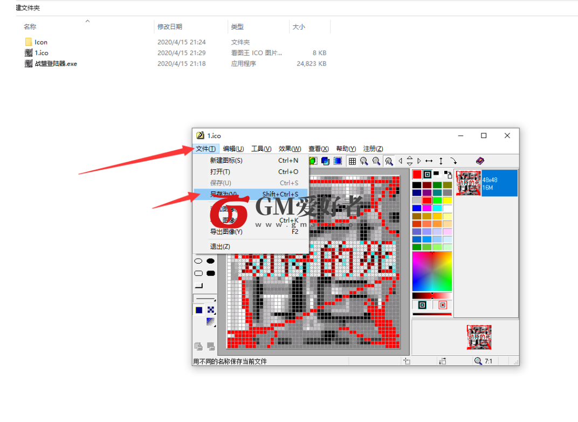Choose 打开(T) from the file menu
The width and height of the screenshot is (578, 422).
coord(251,172)
